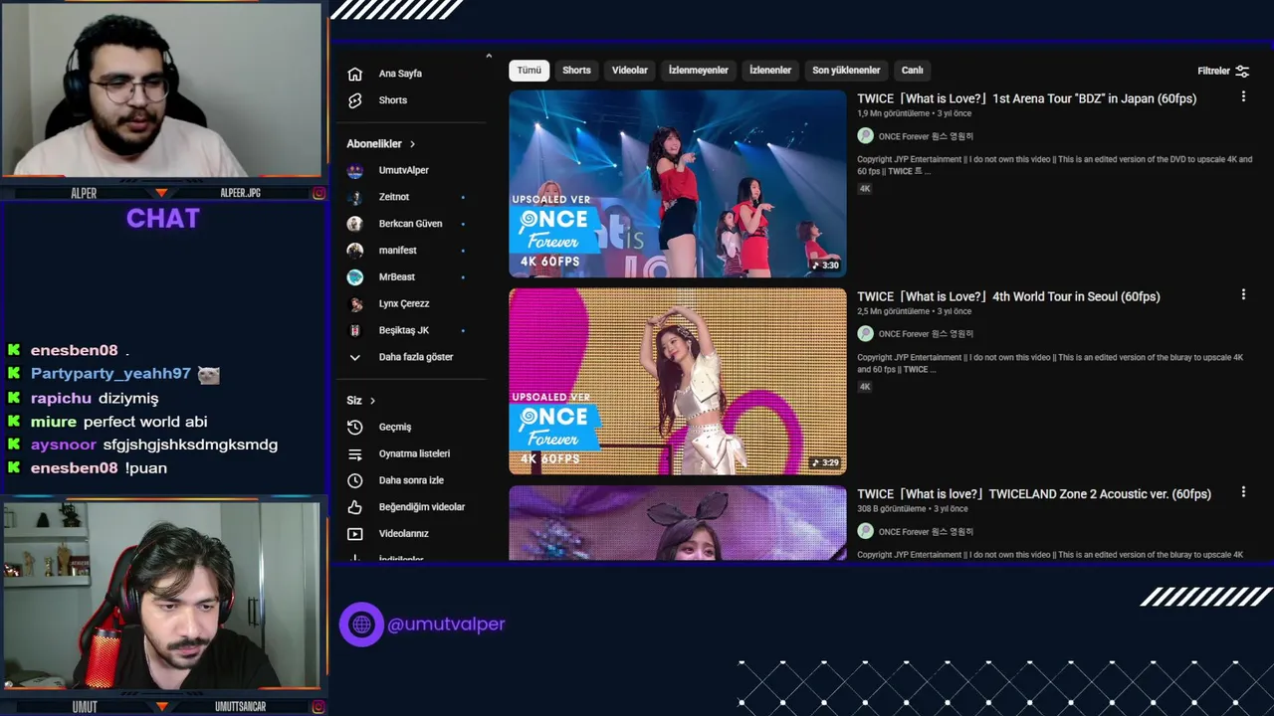Open MrBeast channel avatar
The image size is (1274, 716).
tap(354, 277)
